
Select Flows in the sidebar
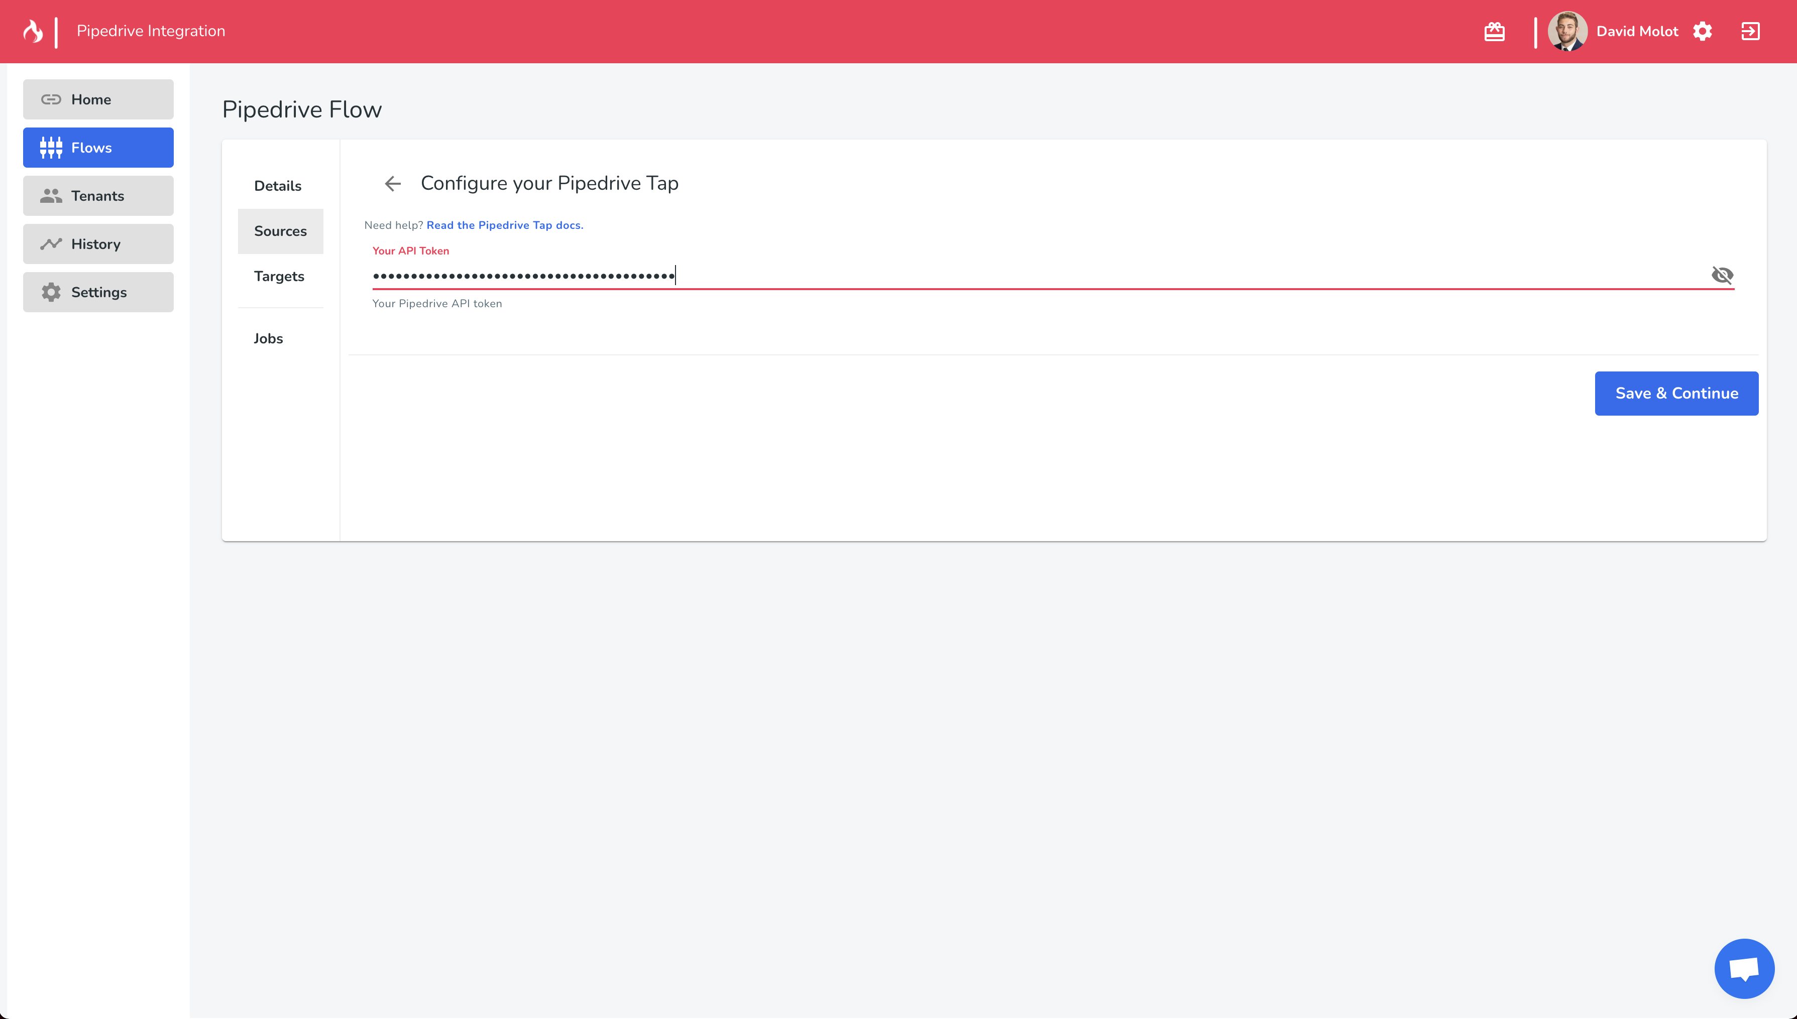[98, 148]
